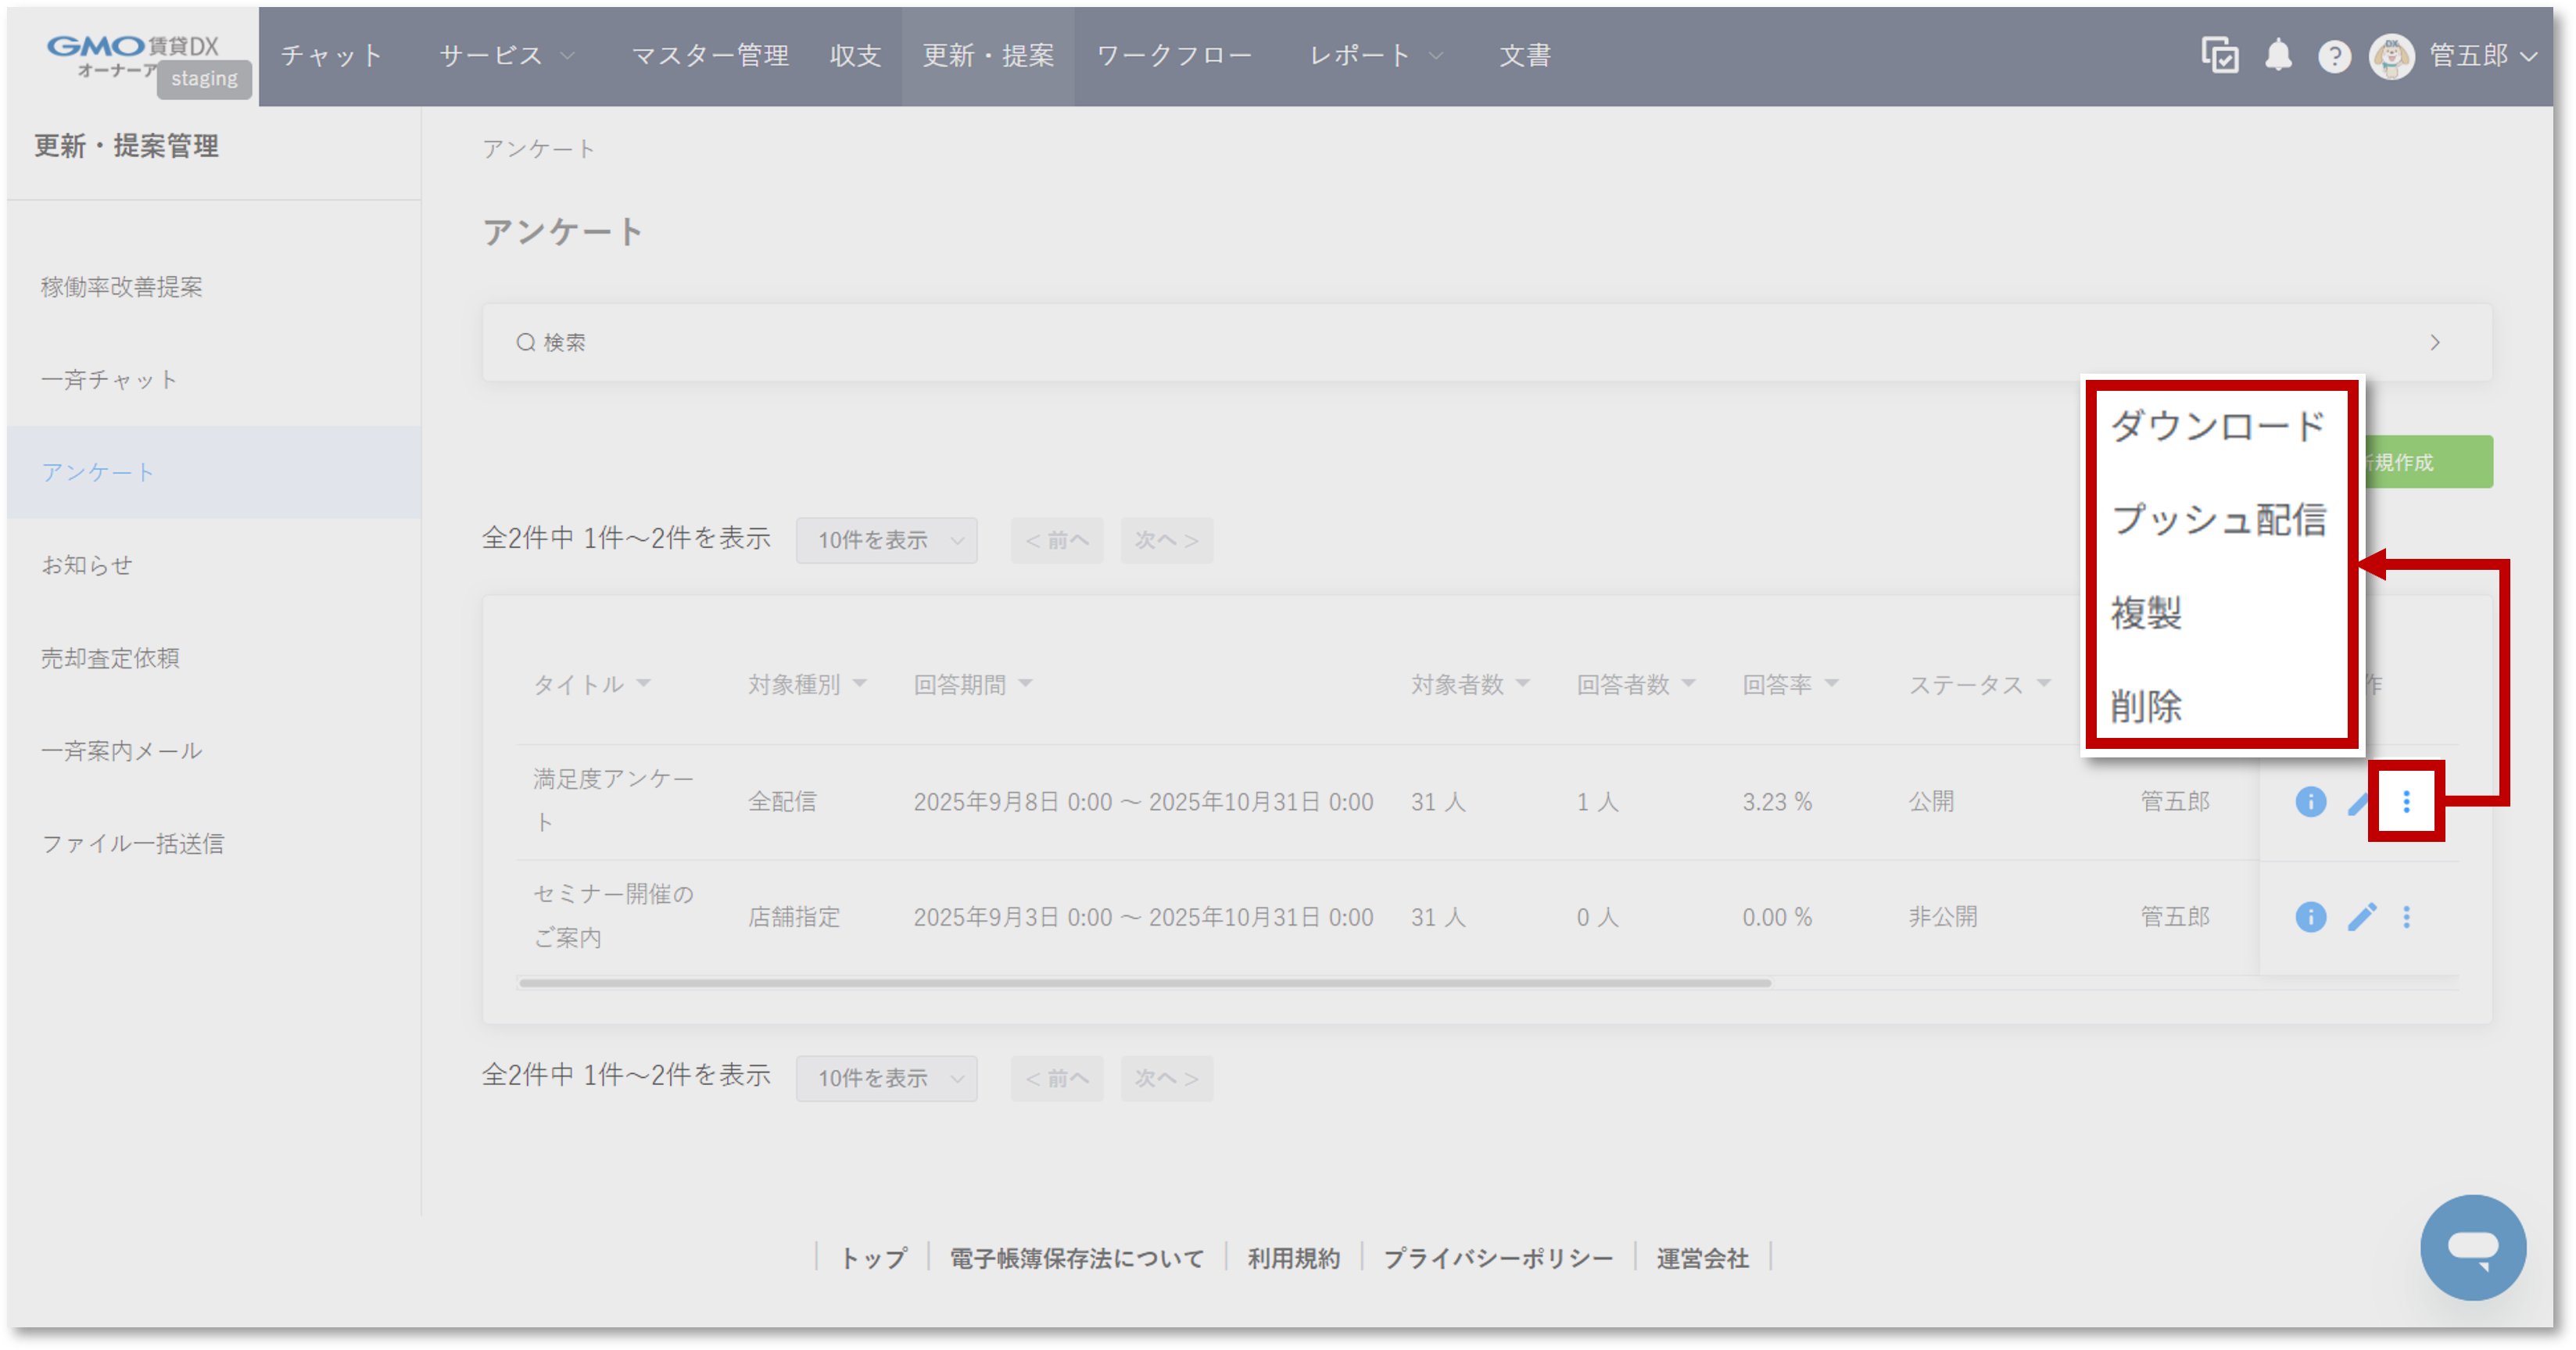Click the info icon for 満足度アンケート
The width and height of the screenshot is (2576, 1350).
point(2310,801)
